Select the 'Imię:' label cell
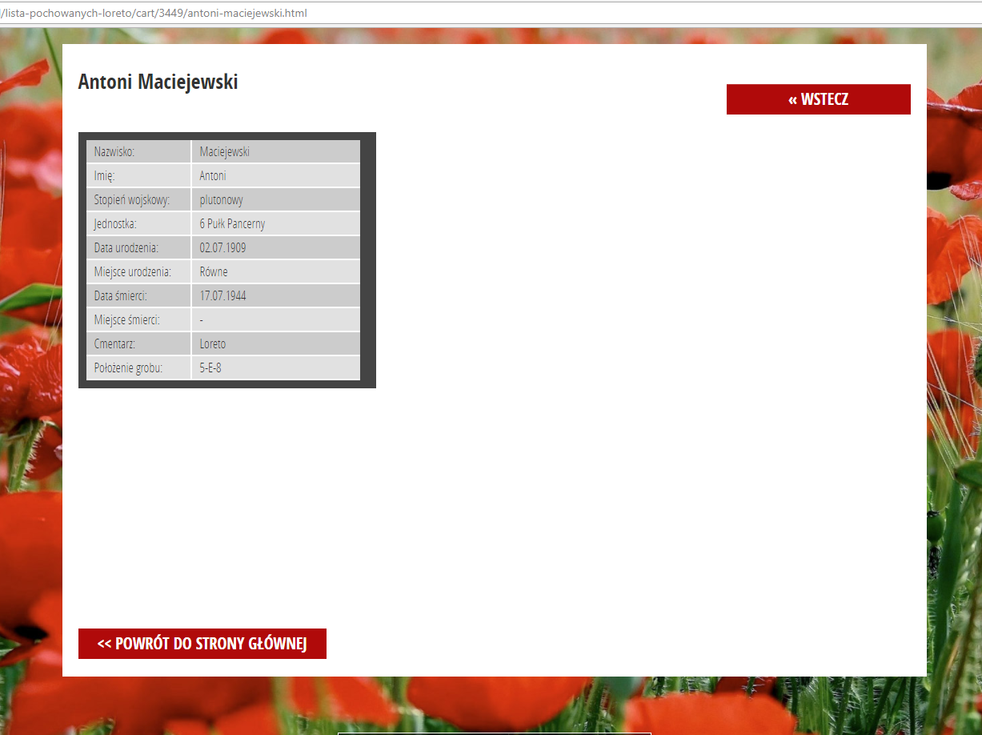The height and width of the screenshot is (735, 982). [138, 175]
